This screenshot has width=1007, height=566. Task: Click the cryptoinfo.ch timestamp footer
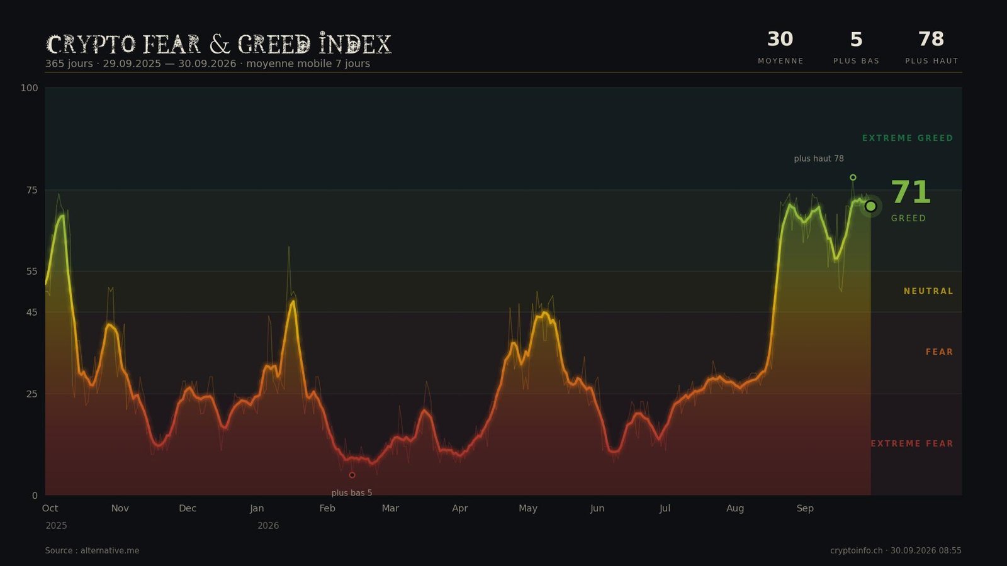(896, 551)
